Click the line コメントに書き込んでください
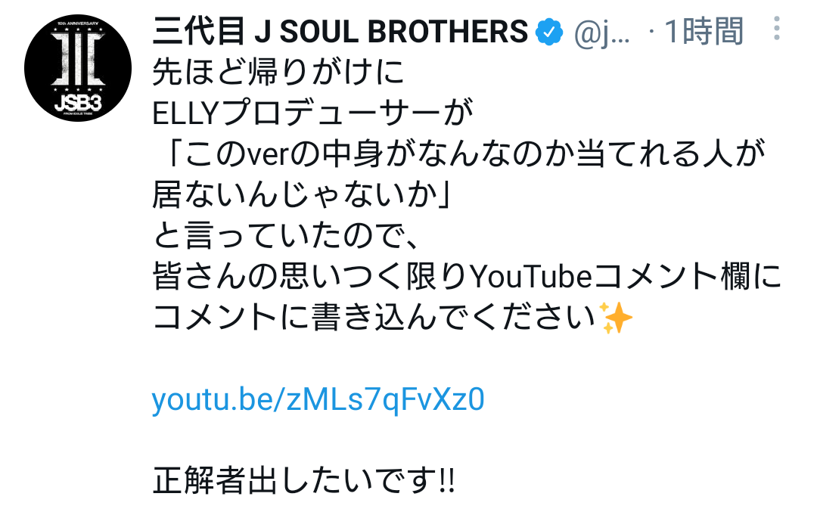 [374, 317]
